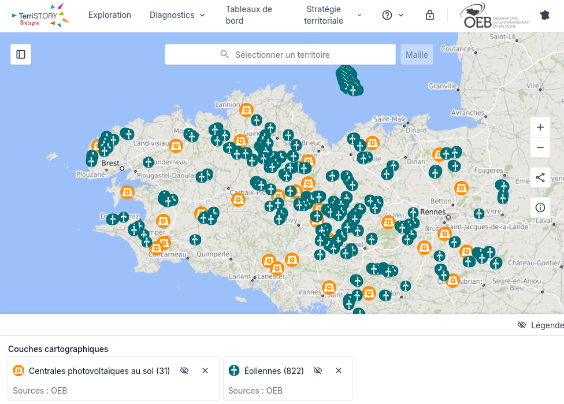Open the TerriSTORY Bretagne home logo
This screenshot has height=404, width=564.
click(x=40, y=15)
